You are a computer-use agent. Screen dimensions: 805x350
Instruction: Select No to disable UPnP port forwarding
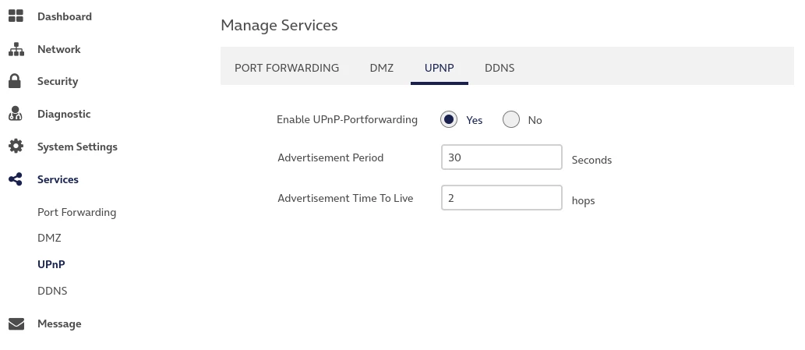[511, 120]
